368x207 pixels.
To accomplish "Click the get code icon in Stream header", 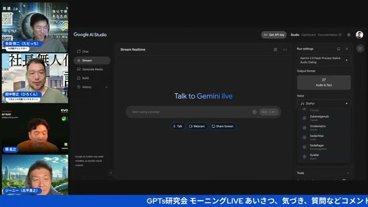I will point(285,49).
